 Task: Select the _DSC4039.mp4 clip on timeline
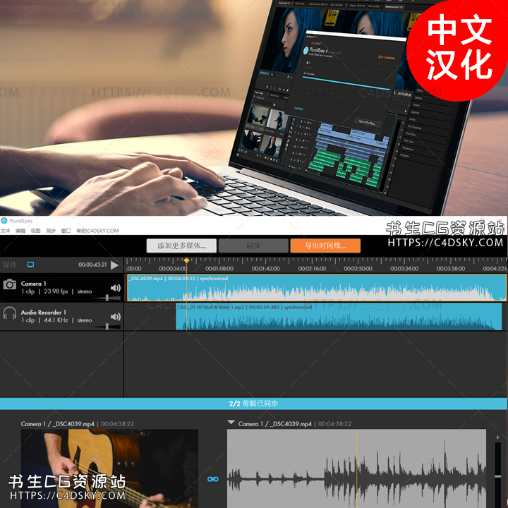coord(317,288)
